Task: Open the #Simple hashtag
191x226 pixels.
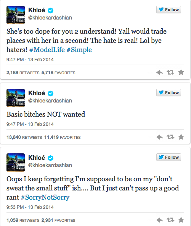Action: click(x=79, y=50)
